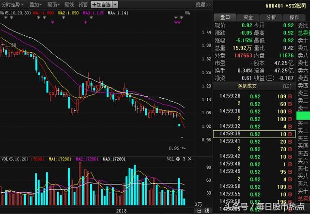Click the MA label at chart top-right
This screenshot has height=214, width=310.
[x=187, y=13]
